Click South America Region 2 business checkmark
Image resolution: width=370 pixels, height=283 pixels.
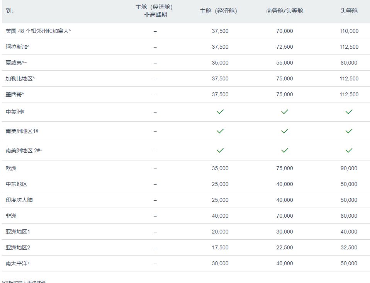285,150
